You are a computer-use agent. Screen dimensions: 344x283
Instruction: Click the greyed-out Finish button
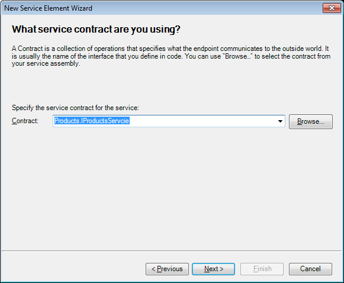(x=262, y=269)
